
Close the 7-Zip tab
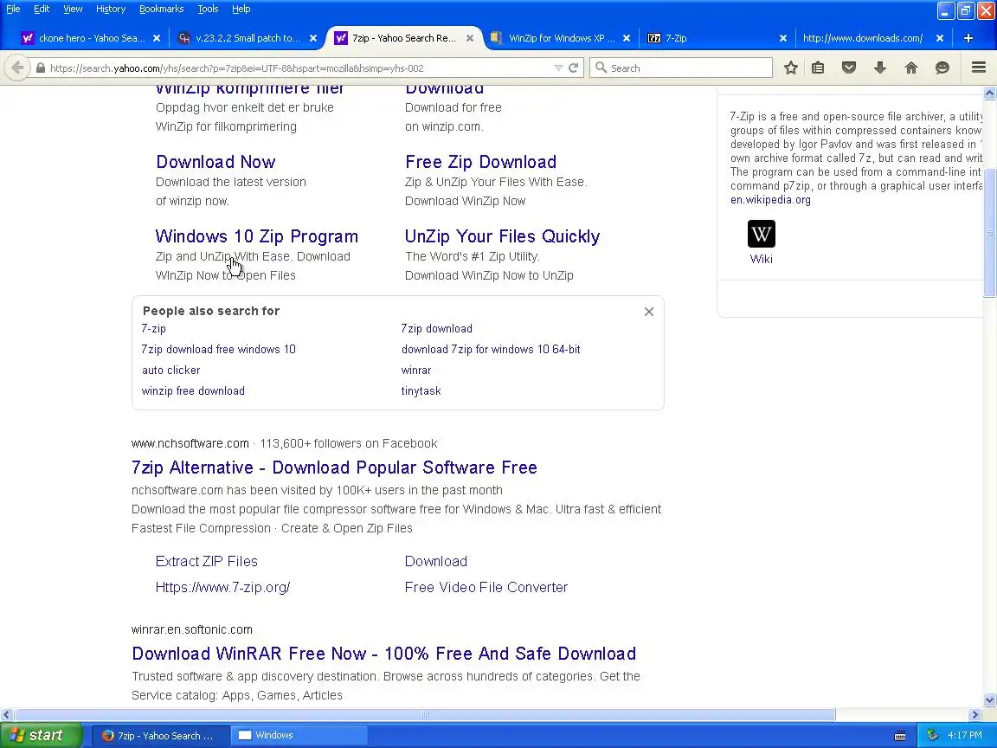pyautogui.click(x=782, y=38)
